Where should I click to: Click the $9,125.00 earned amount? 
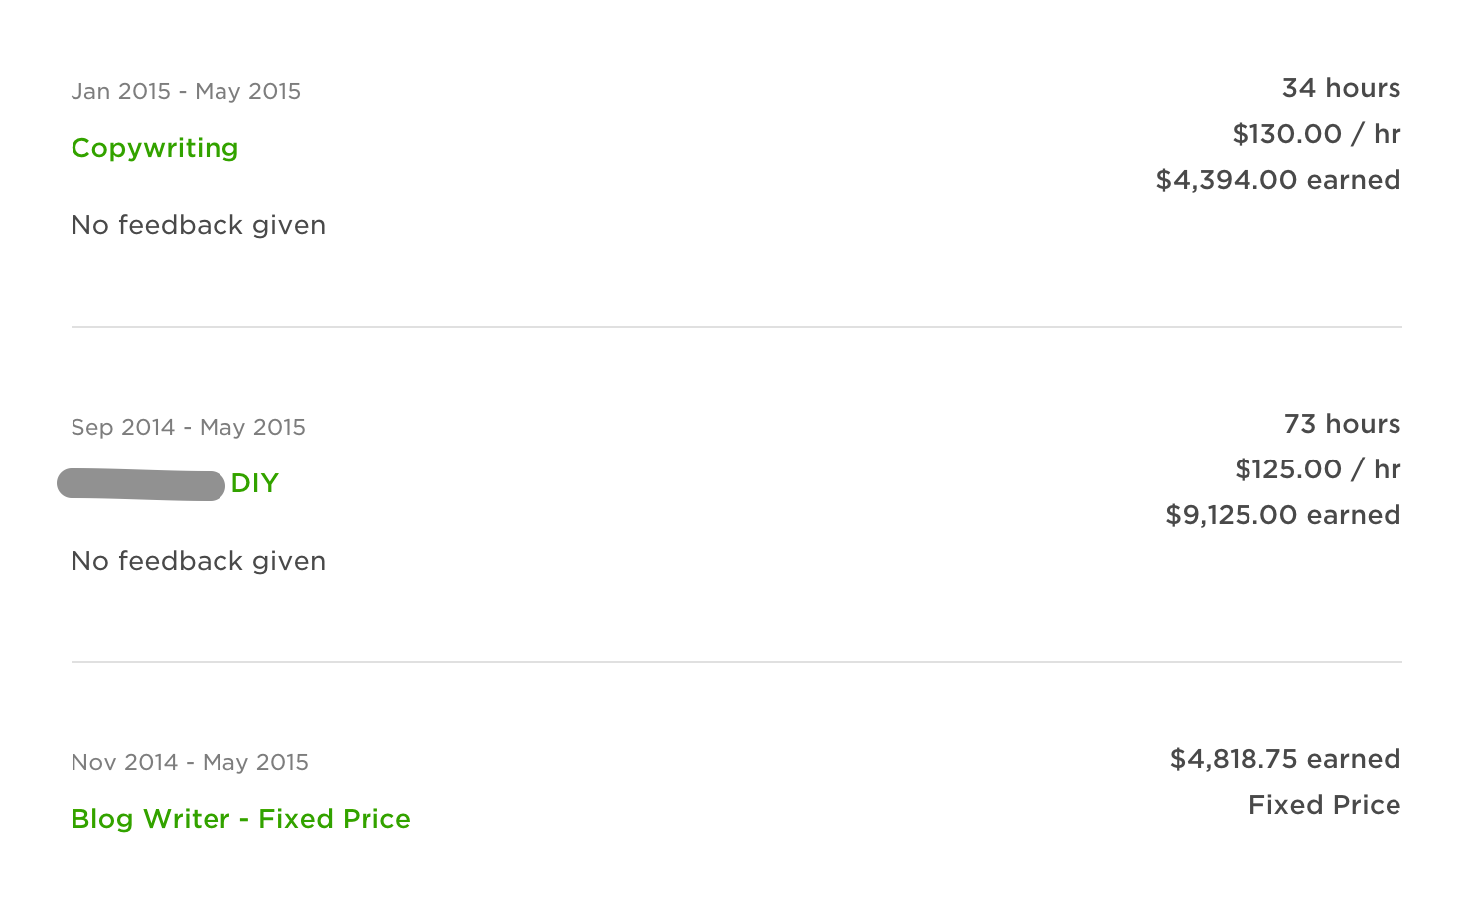1282,515
